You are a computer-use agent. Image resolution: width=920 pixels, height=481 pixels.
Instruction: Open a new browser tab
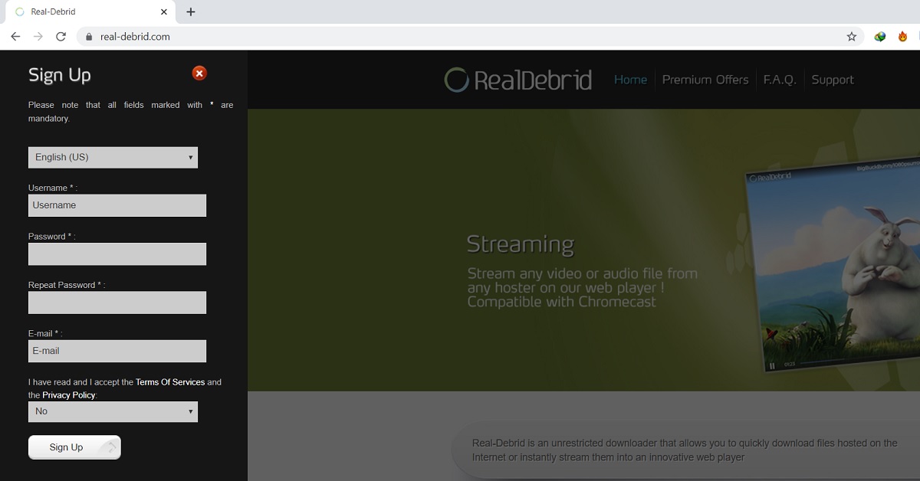pyautogui.click(x=191, y=11)
